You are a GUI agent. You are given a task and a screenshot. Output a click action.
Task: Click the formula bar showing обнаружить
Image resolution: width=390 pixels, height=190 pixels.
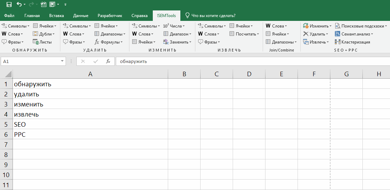tap(244, 61)
